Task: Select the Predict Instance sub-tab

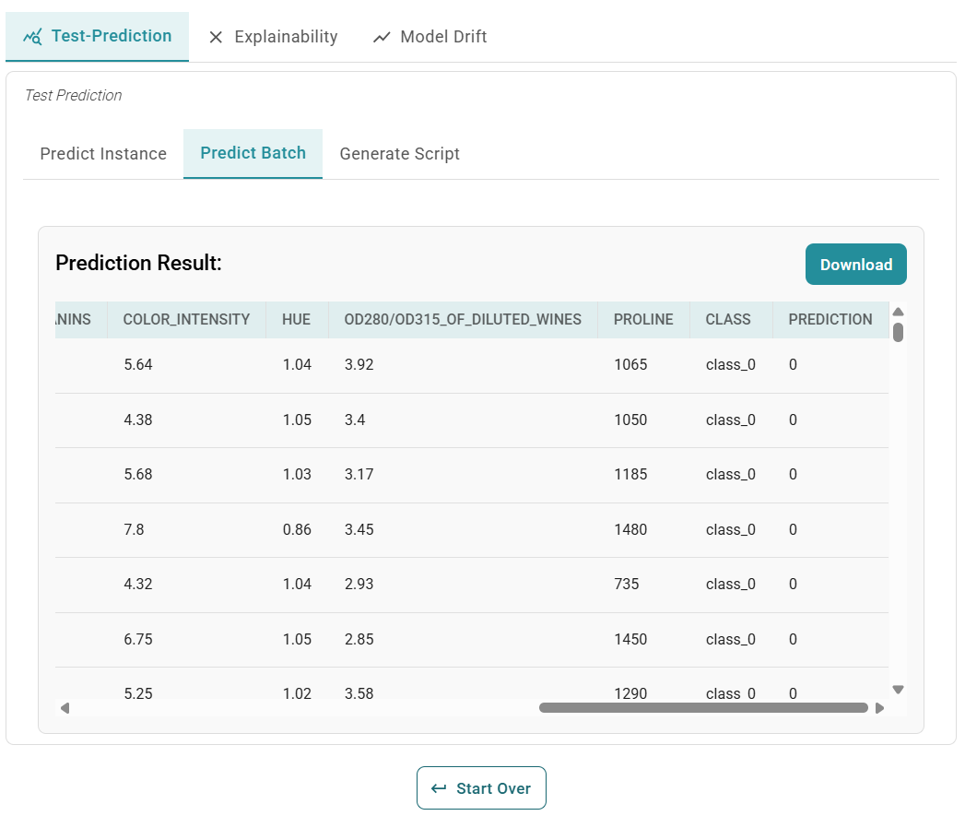Action: [x=103, y=154]
